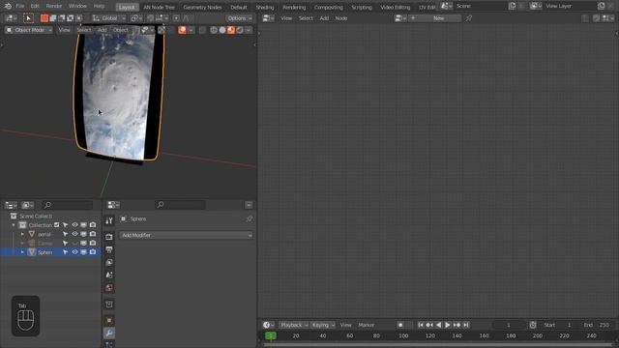The image size is (619, 348).
Task: Collapse the Collection tree row
Action: click(x=14, y=225)
